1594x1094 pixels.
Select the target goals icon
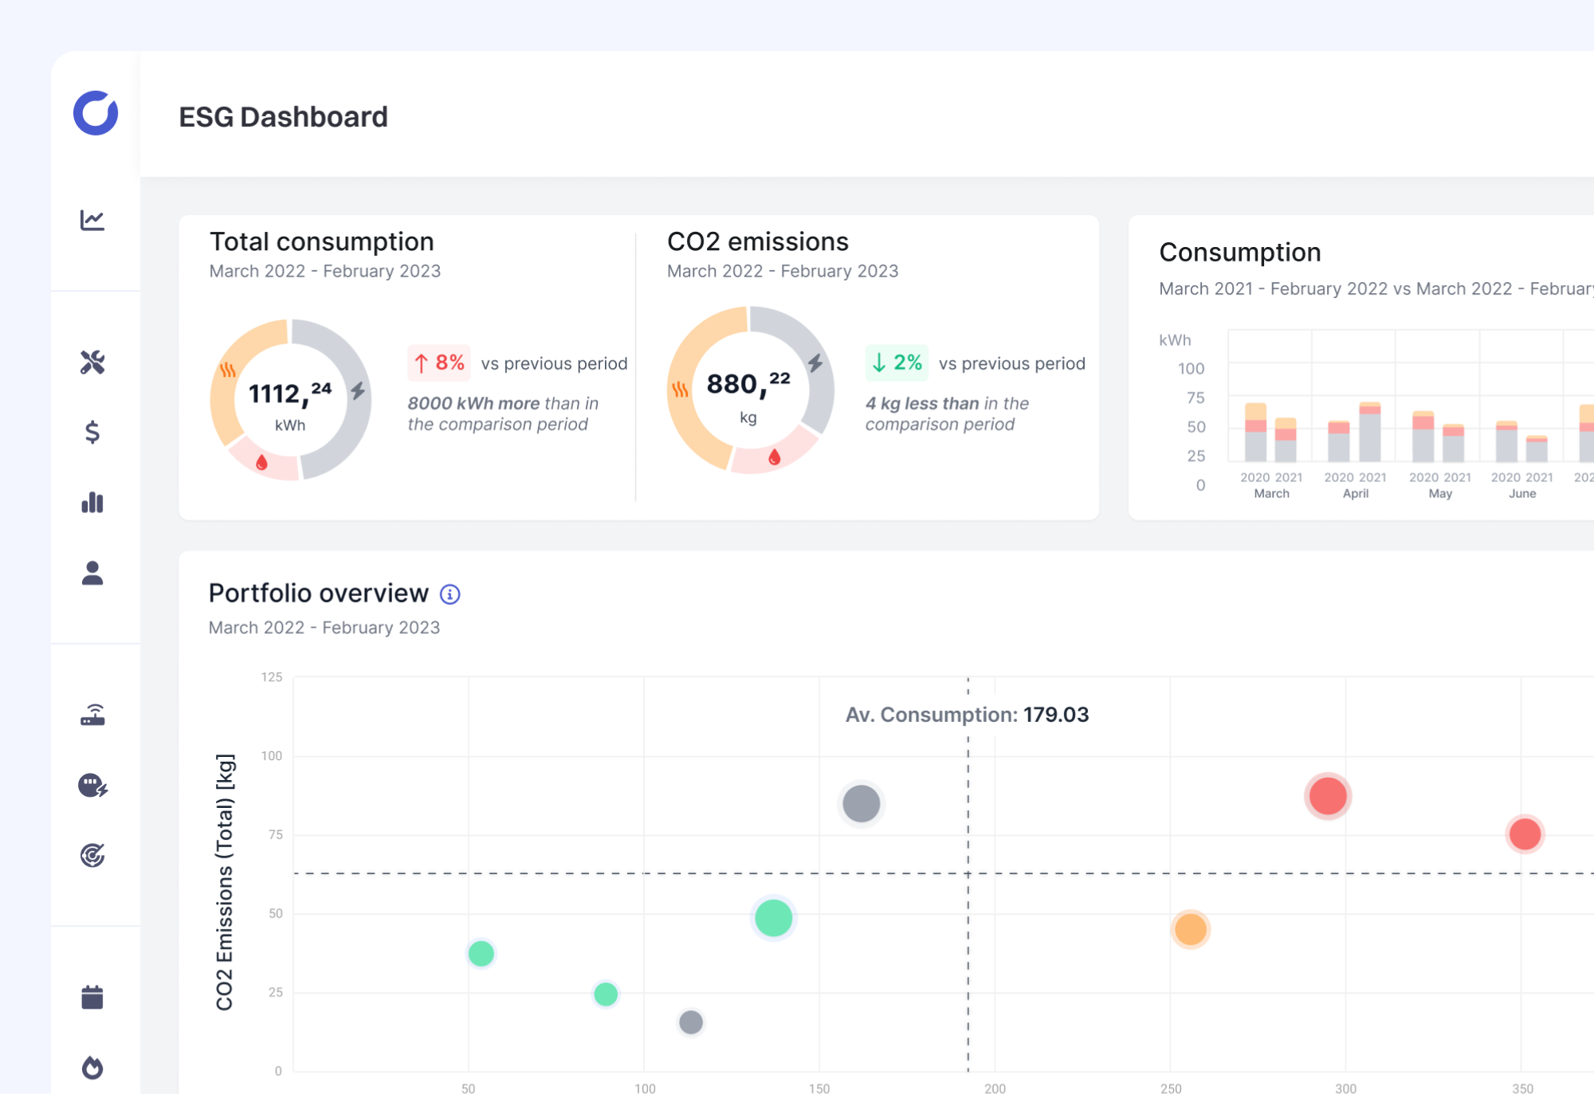pyautogui.click(x=93, y=856)
